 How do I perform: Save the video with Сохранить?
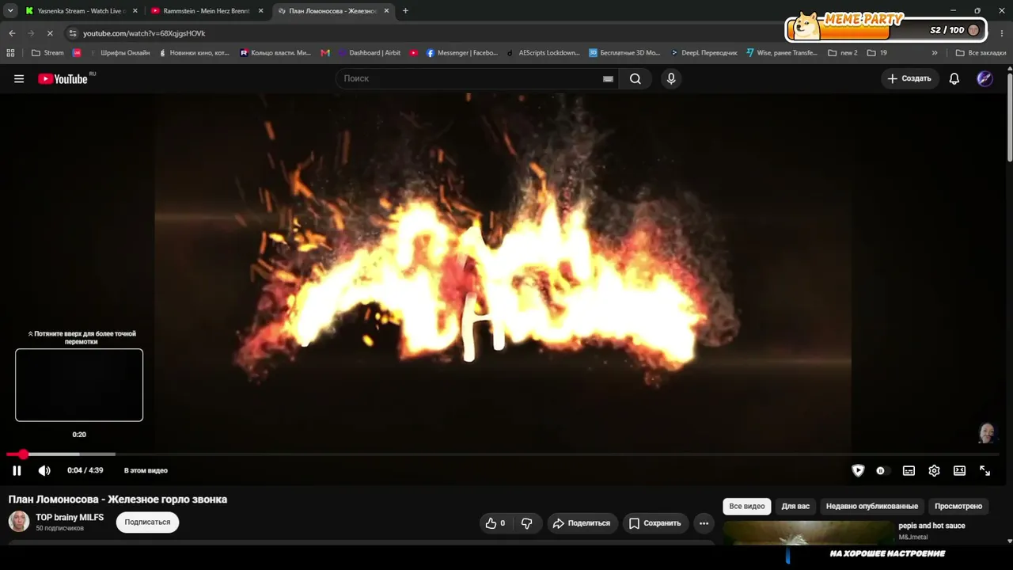[x=654, y=523]
